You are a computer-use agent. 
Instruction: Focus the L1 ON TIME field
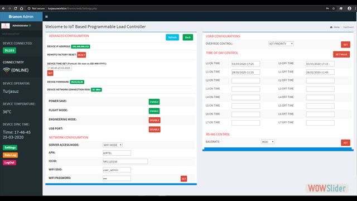(245, 72)
